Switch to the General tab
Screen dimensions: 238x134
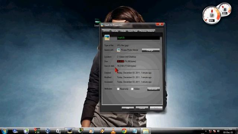[106, 31]
